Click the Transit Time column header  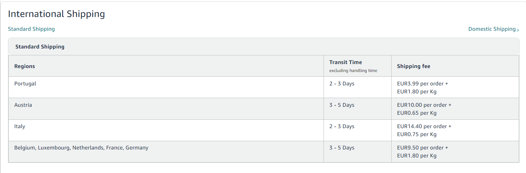345,62
